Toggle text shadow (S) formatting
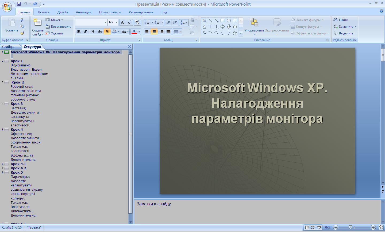The image size is (385, 232). pyautogui.click(x=107, y=31)
